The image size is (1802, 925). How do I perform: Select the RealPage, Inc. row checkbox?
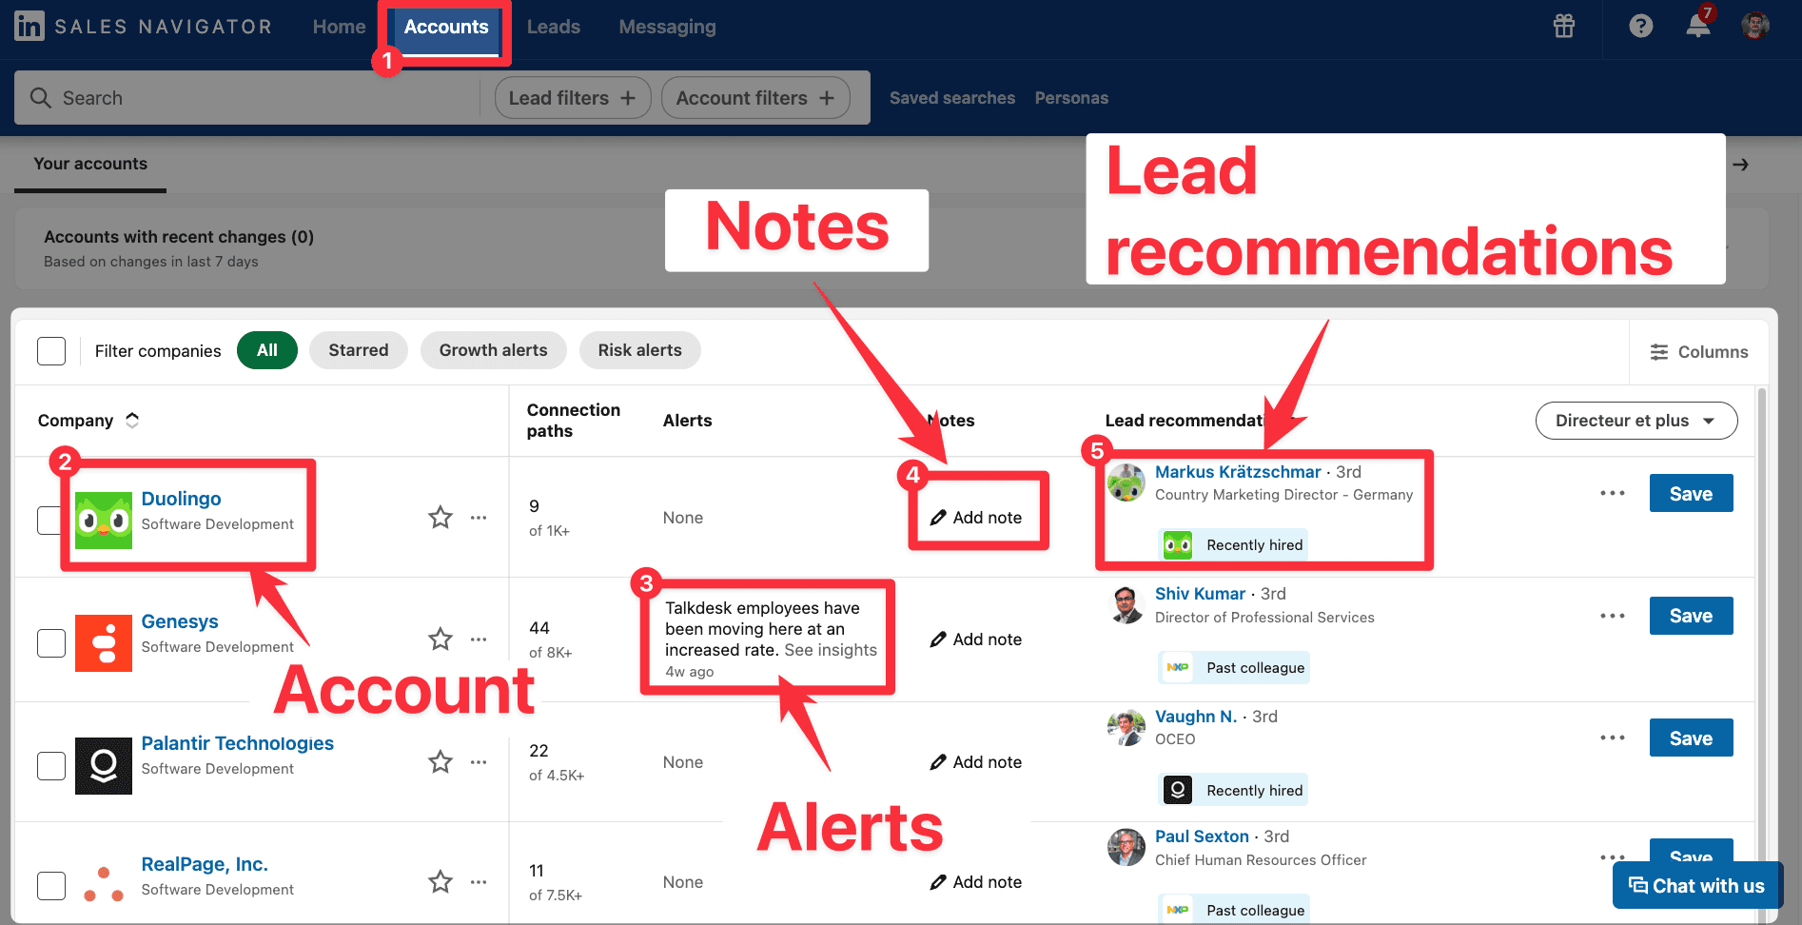51,886
